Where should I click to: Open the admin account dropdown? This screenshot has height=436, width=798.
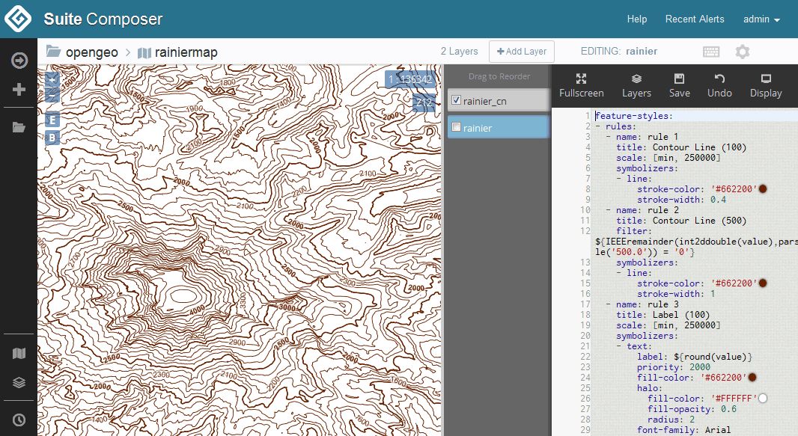761,19
